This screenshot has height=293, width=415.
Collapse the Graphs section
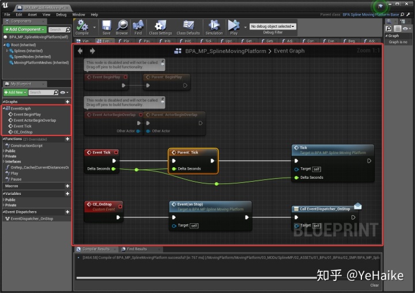tap(3, 102)
